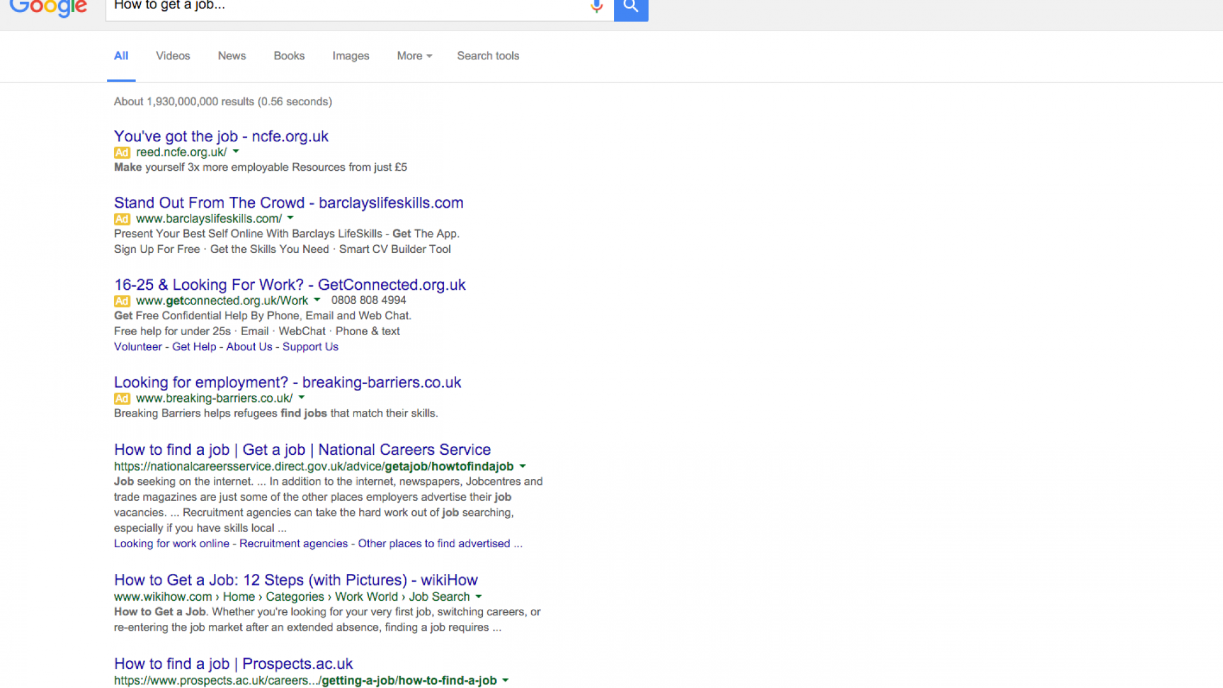Screen dimensions: 1223x688
Task: Click the wikihow.com breadcrumb URL text
Action: coord(292,597)
